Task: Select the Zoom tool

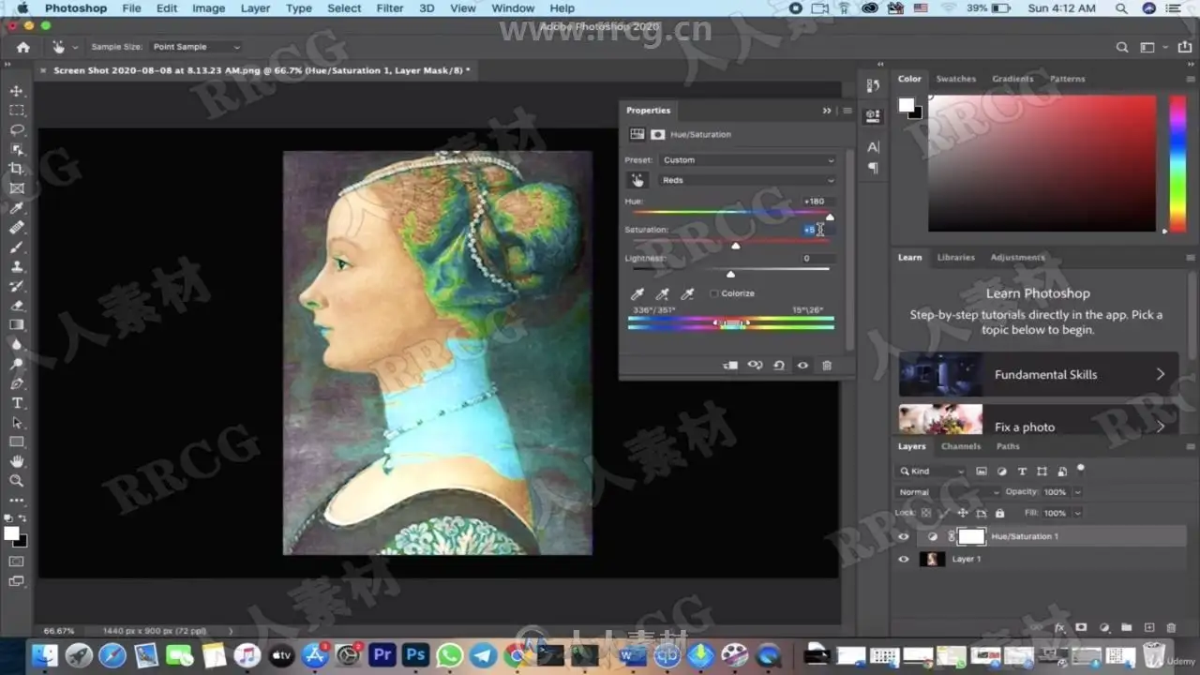Action: click(17, 481)
